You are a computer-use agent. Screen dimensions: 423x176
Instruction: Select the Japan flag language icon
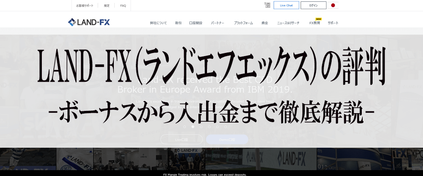coord(333,5)
